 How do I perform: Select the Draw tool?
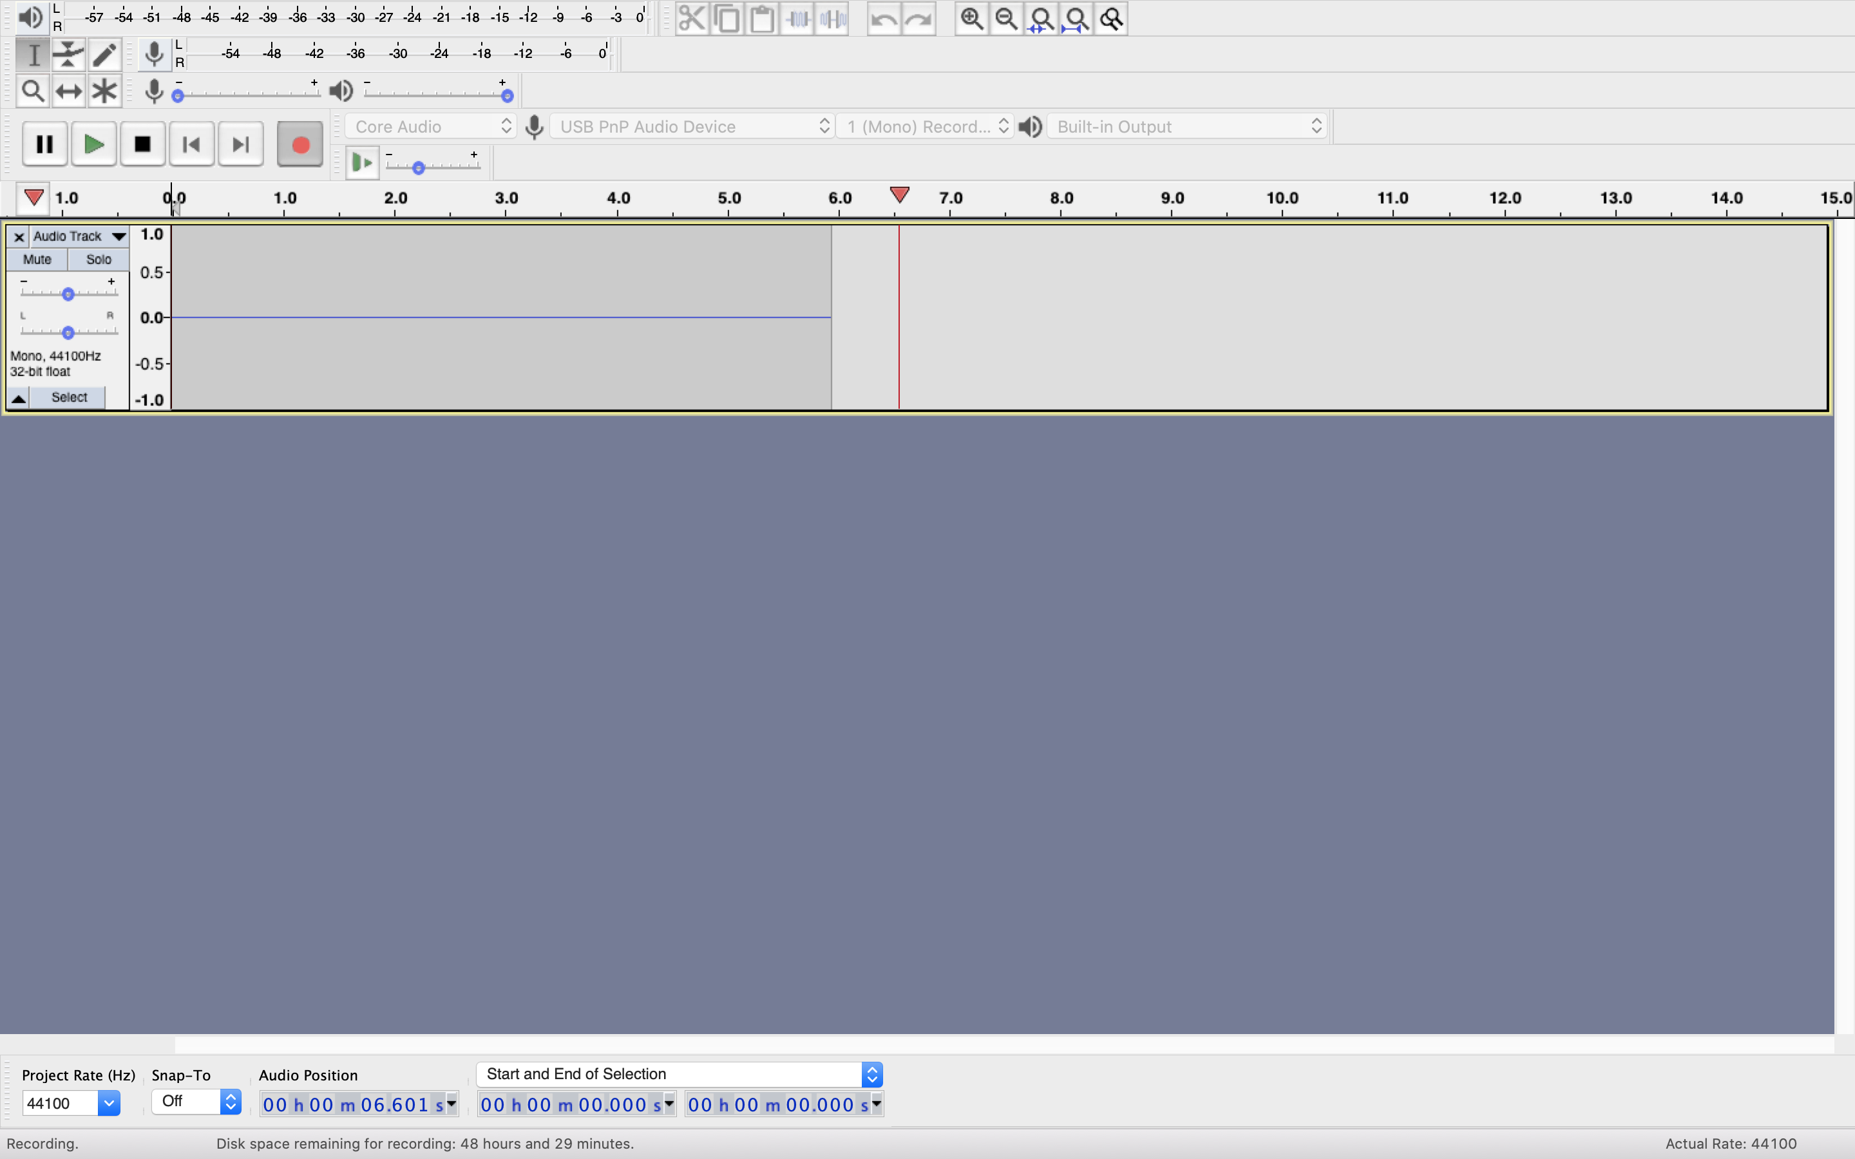point(104,55)
